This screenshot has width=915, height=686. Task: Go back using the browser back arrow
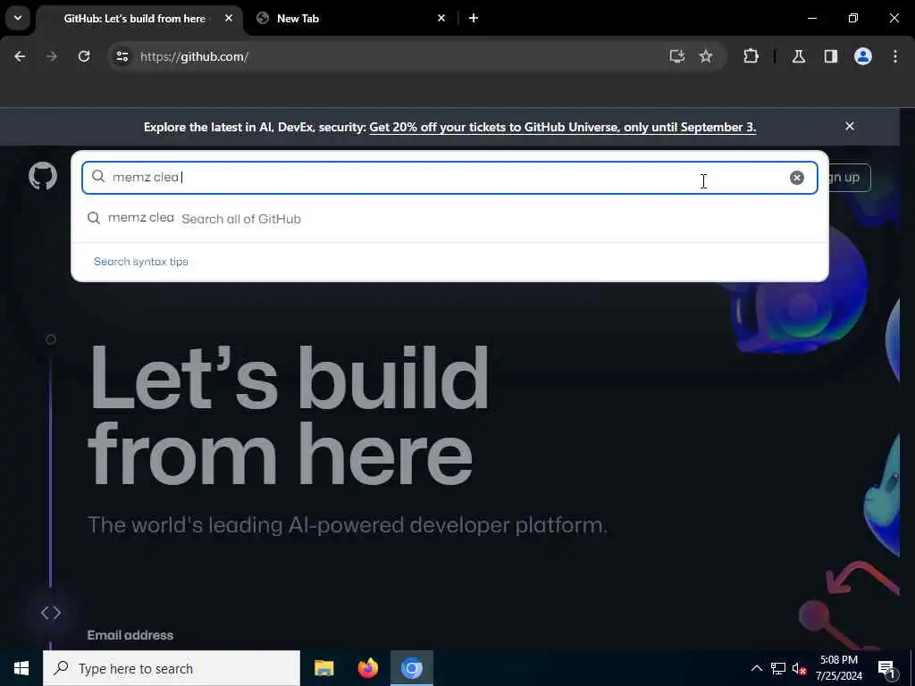(x=20, y=56)
